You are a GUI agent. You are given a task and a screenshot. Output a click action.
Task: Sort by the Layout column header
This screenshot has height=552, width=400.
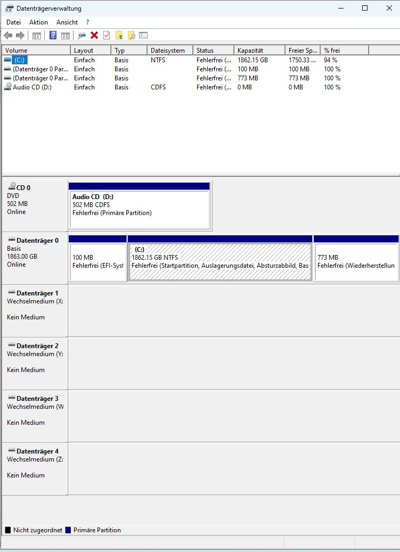coord(91,51)
